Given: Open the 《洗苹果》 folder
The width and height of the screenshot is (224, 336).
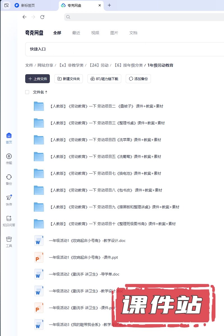Looking at the screenshot, I should 105,140.
